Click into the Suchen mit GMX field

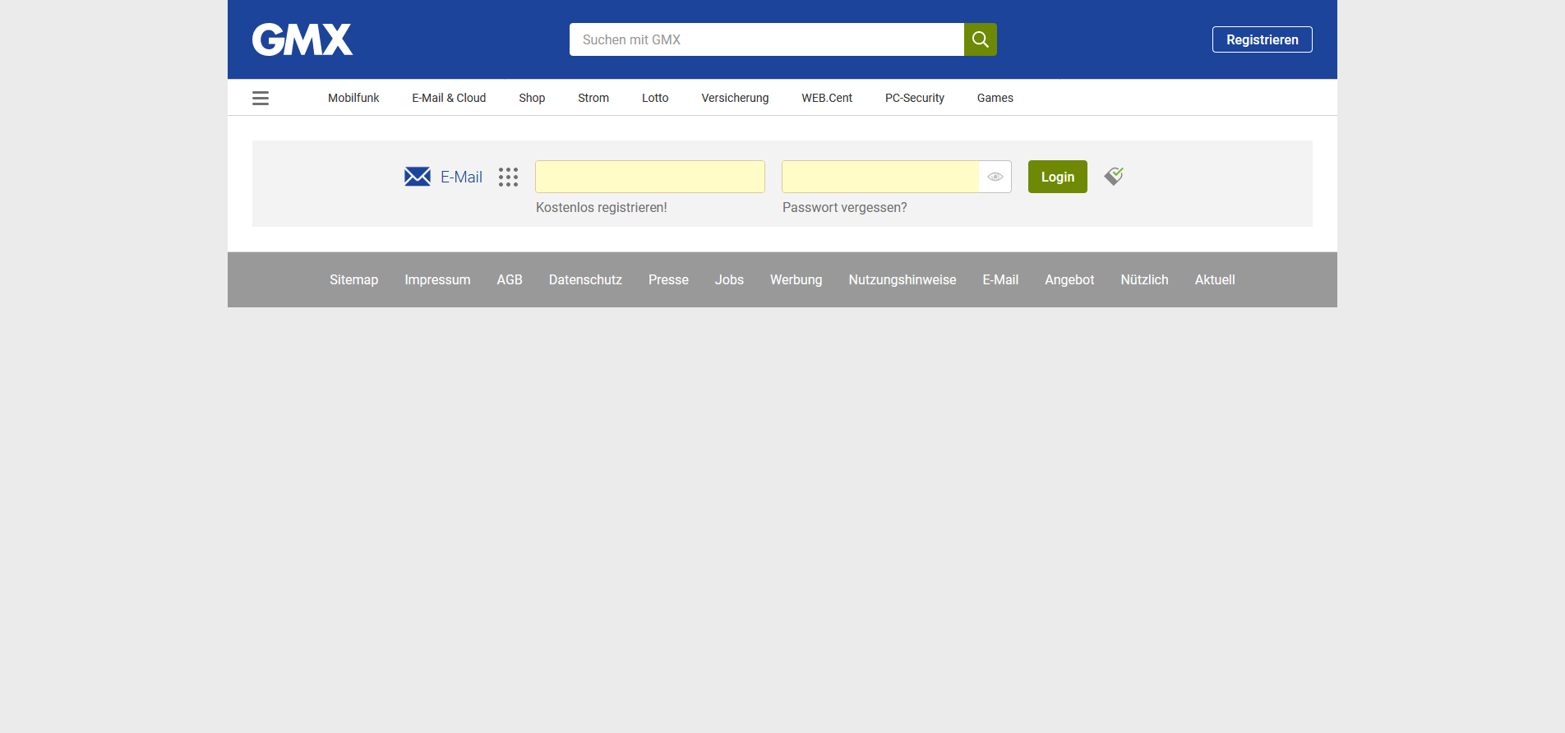(x=767, y=39)
